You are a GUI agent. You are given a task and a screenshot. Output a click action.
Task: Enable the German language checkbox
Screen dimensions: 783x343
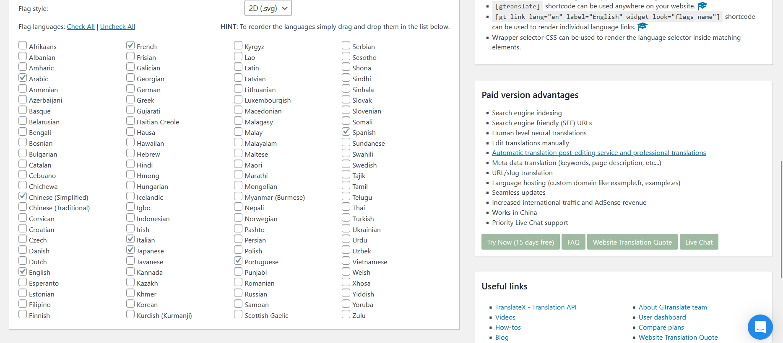pyautogui.click(x=130, y=89)
